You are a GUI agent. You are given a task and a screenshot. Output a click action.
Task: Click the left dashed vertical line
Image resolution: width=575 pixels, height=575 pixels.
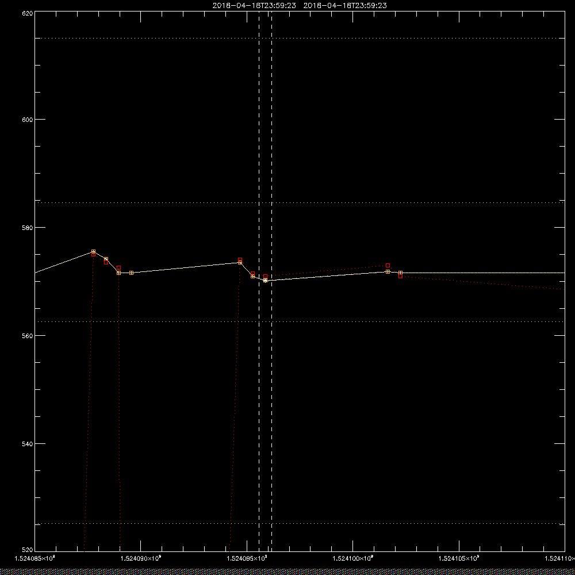[x=259, y=281]
